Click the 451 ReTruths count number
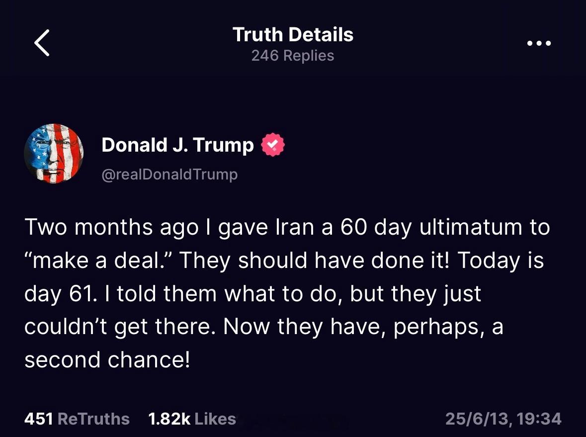 pyautogui.click(x=38, y=419)
